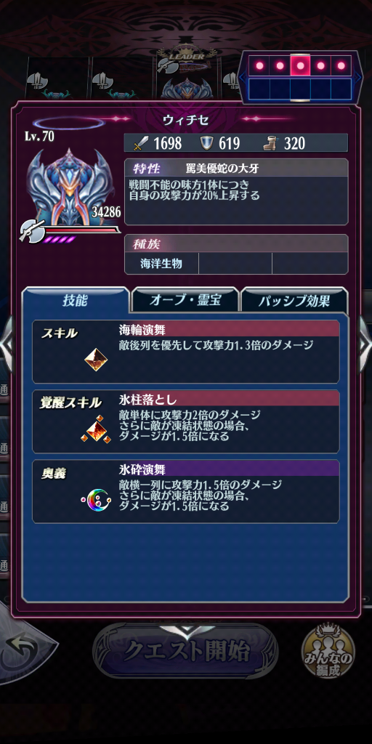The width and height of the screenshot is (372, 744).
Task: Tap the sword attack stat icon
Action: [140, 143]
